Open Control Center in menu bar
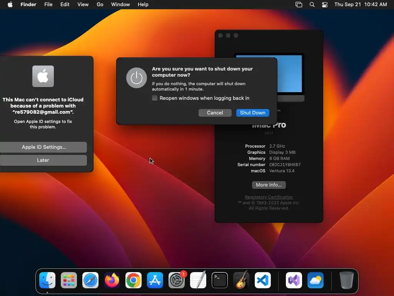The image size is (394, 296). tap(325, 5)
